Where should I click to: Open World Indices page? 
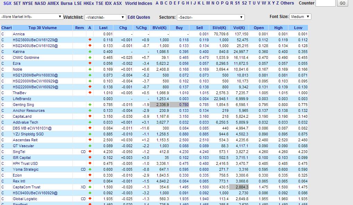click(139, 3)
